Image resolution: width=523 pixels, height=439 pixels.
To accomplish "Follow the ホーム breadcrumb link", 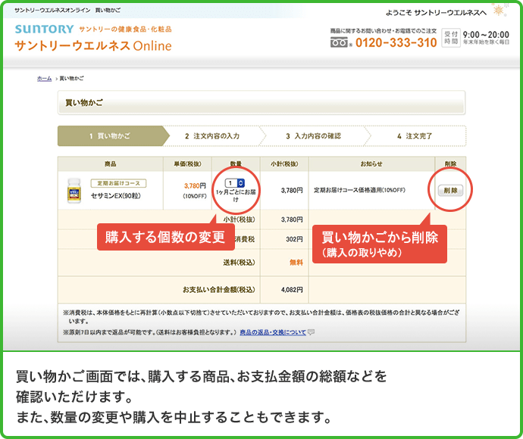I will (x=44, y=79).
